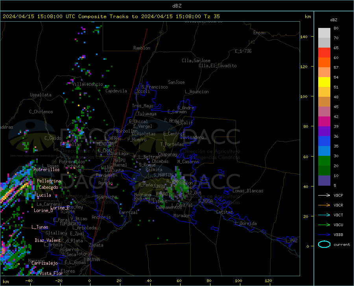Click the 'S_MARTIN' map label
This screenshot has width=354, height=286.
[163, 175]
